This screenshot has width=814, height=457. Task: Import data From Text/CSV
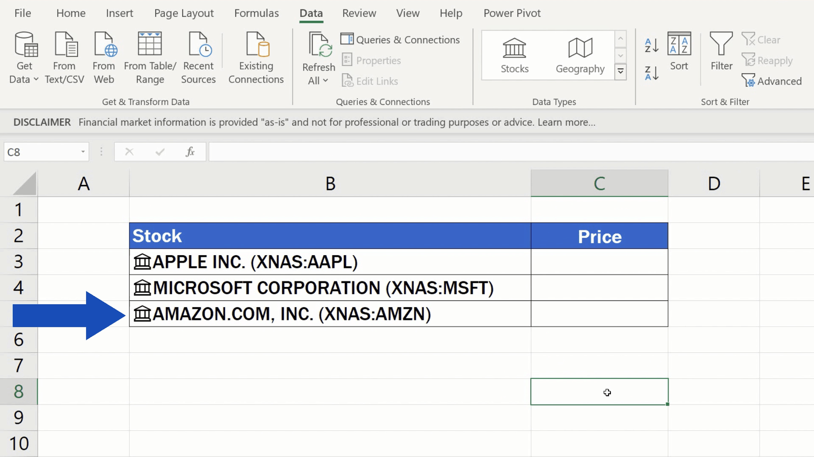64,57
